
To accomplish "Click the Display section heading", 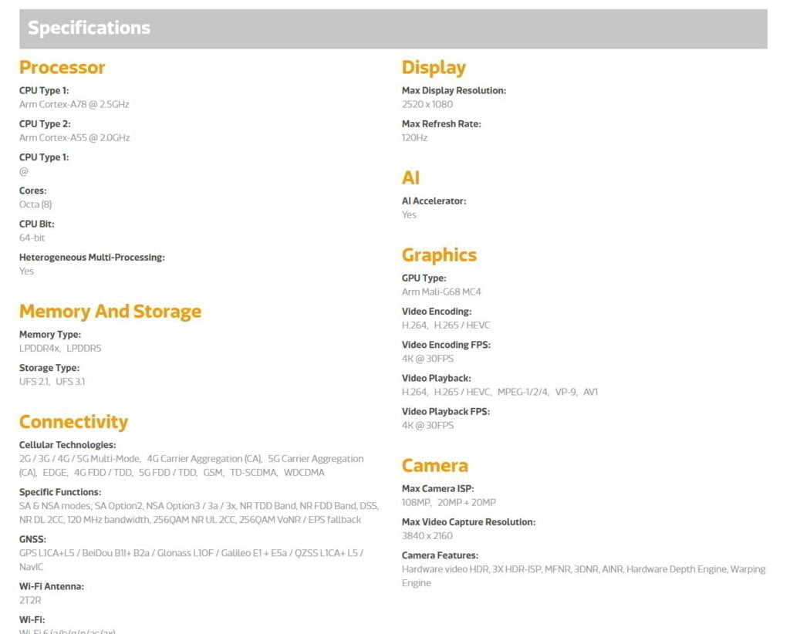I will click(x=434, y=68).
